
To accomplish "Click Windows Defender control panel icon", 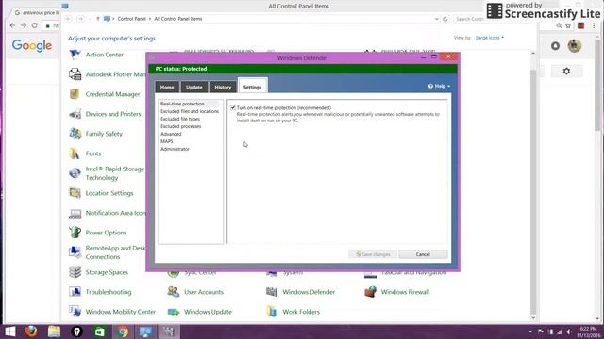I will point(272,292).
